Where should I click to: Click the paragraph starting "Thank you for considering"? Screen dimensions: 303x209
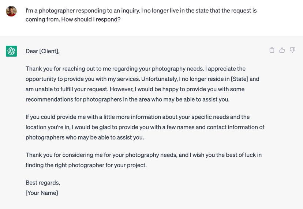tap(143, 160)
